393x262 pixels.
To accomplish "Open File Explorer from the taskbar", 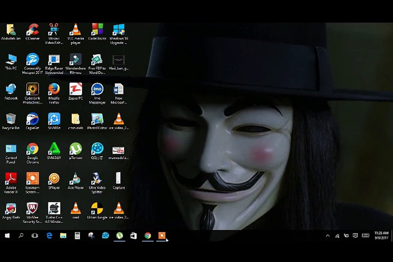I will (63, 236).
